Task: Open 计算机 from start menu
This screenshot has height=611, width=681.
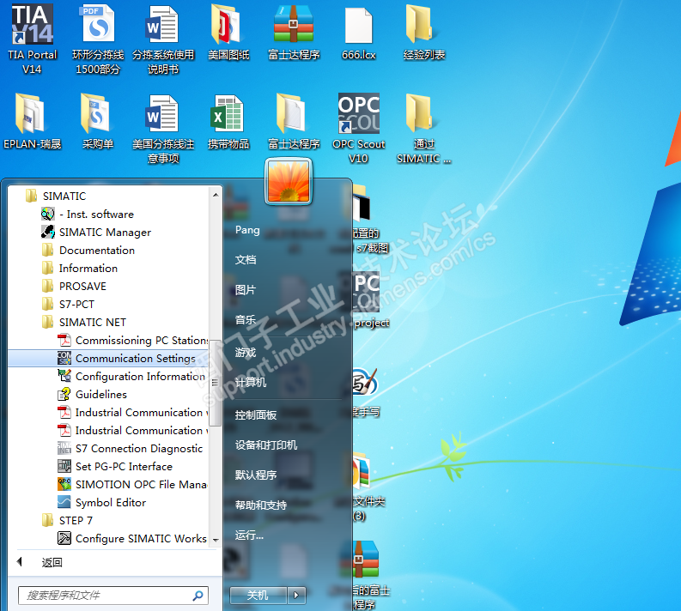Action: click(x=251, y=383)
